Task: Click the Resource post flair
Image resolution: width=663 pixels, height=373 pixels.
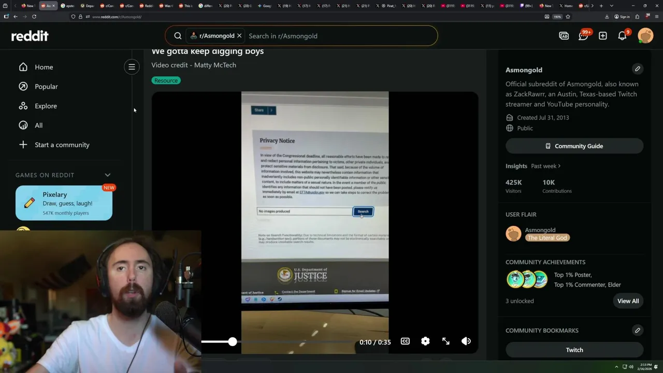Action: [x=166, y=80]
